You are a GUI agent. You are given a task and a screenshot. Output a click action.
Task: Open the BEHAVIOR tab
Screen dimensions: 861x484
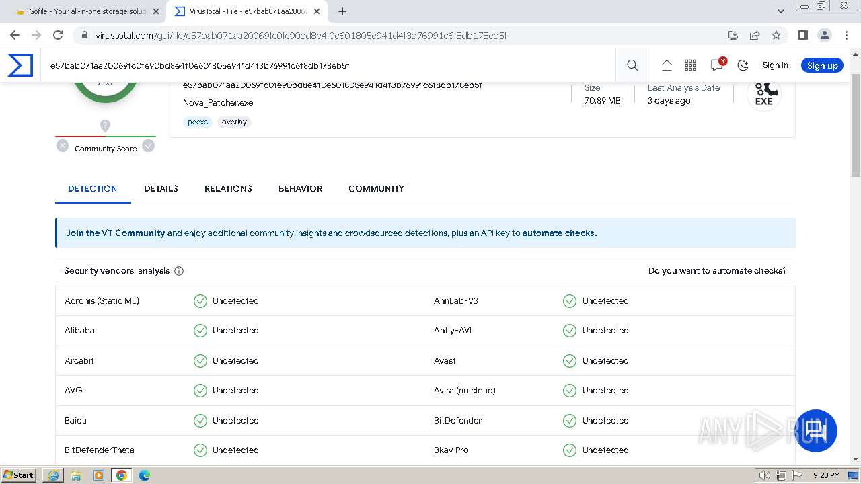tap(300, 188)
